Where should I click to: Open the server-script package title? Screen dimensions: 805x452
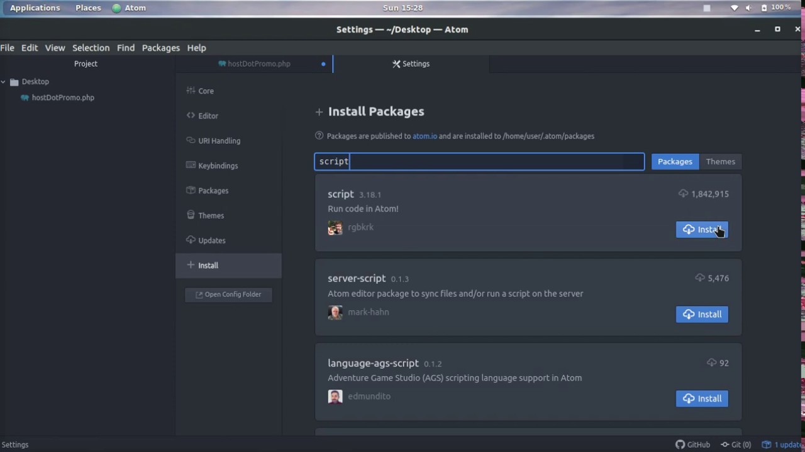pos(357,278)
